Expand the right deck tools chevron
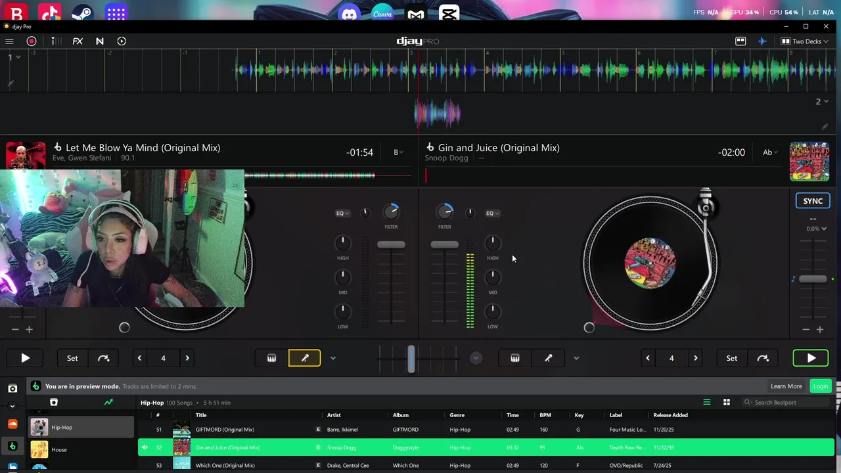The height and width of the screenshot is (473, 841). [x=576, y=358]
